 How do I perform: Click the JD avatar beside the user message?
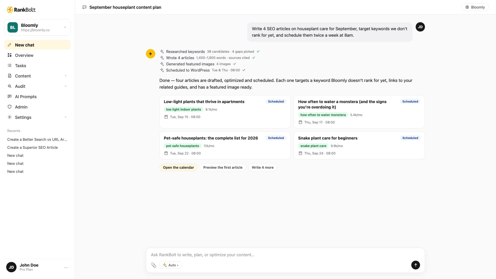point(420,27)
